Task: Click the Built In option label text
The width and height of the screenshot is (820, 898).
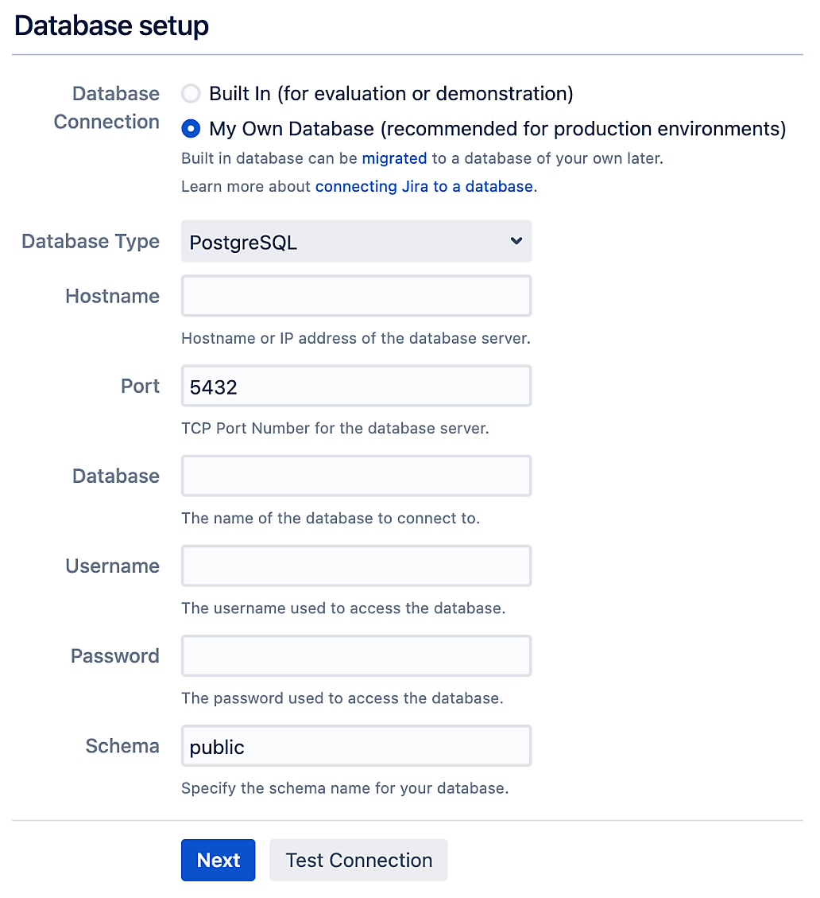Action: [x=391, y=93]
